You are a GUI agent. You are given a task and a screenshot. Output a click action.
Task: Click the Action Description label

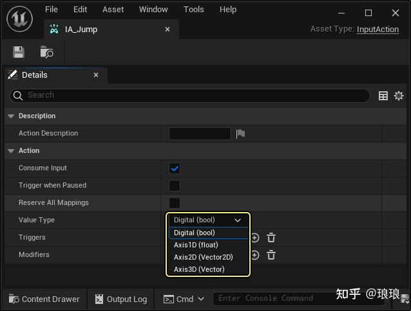[48, 133]
